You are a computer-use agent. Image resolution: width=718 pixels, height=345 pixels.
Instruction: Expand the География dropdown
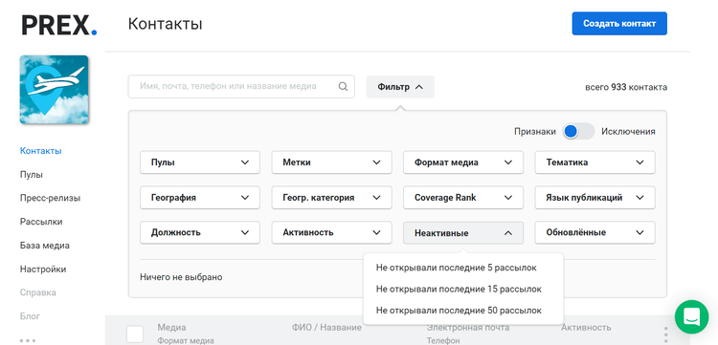(x=200, y=198)
